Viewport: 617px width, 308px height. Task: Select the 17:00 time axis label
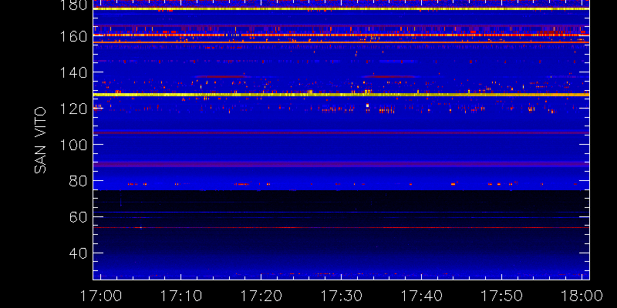(100, 296)
